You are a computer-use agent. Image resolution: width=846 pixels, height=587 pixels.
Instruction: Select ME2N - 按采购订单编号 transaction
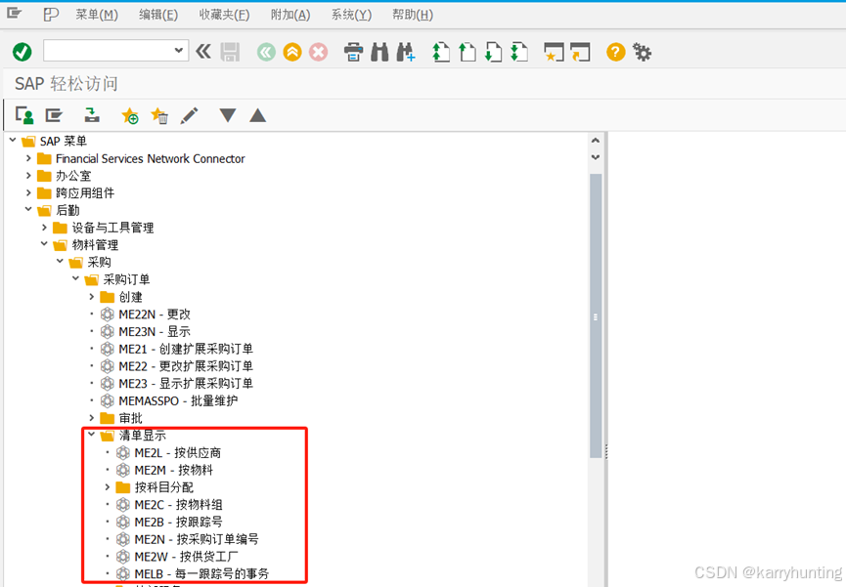click(197, 539)
